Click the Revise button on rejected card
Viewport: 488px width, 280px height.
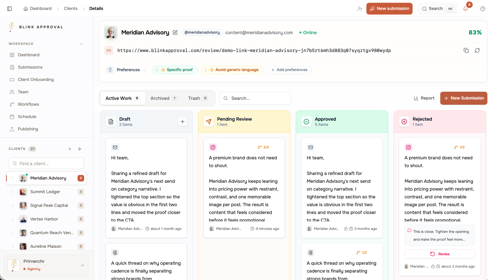point(439,254)
